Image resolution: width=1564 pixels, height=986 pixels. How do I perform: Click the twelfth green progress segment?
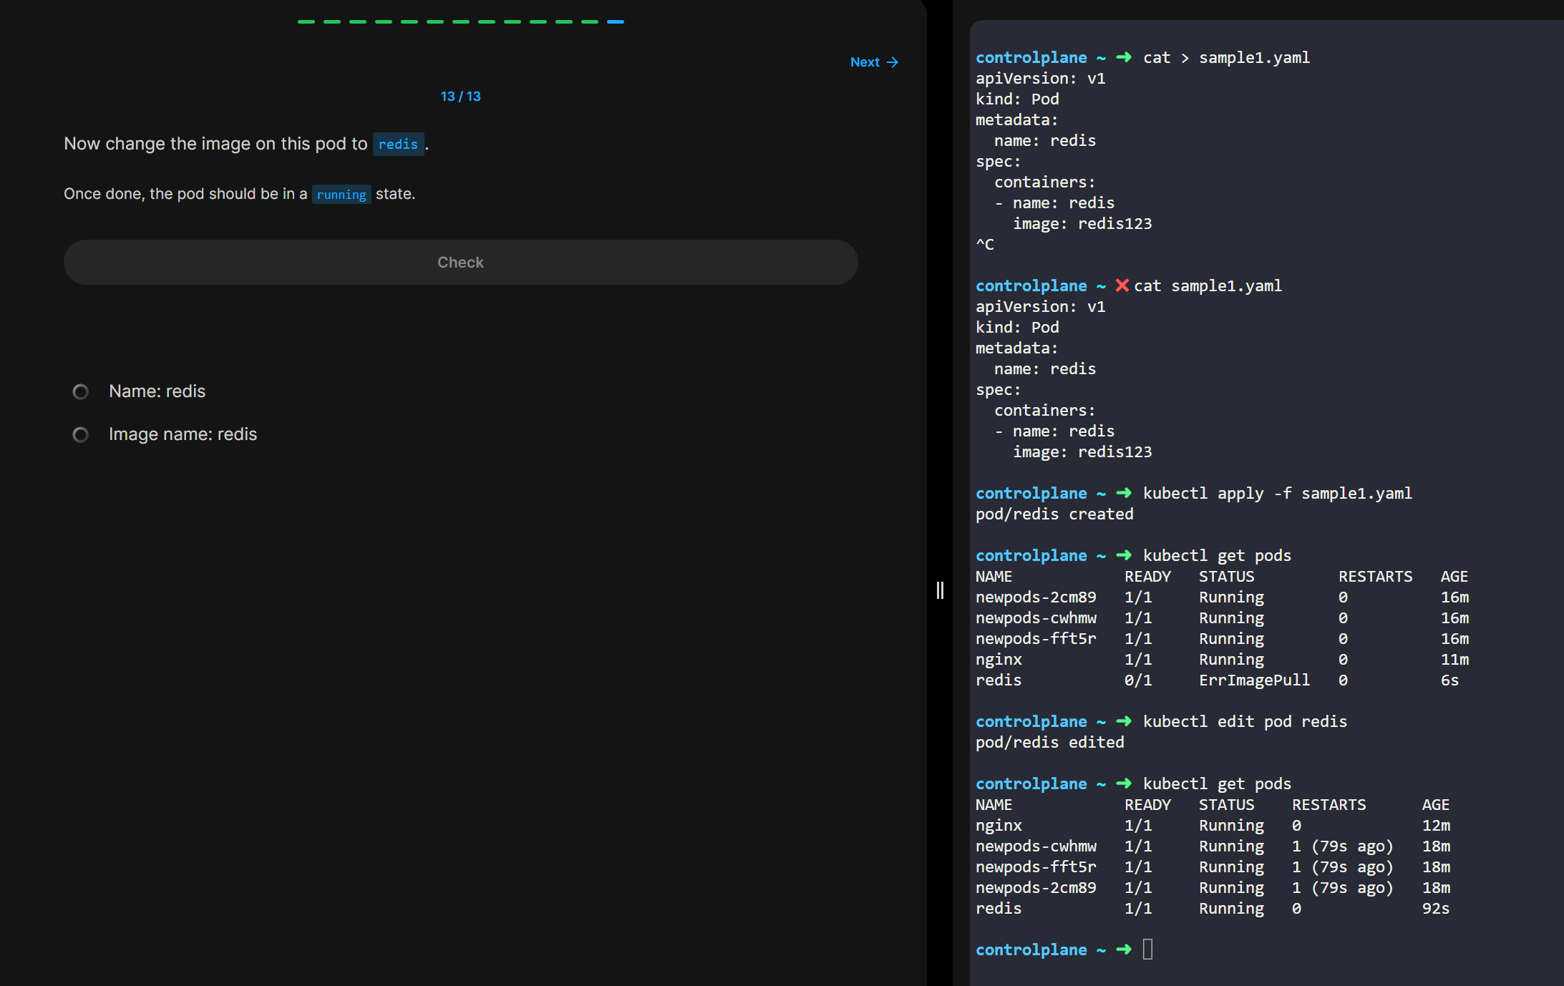pos(590,22)
